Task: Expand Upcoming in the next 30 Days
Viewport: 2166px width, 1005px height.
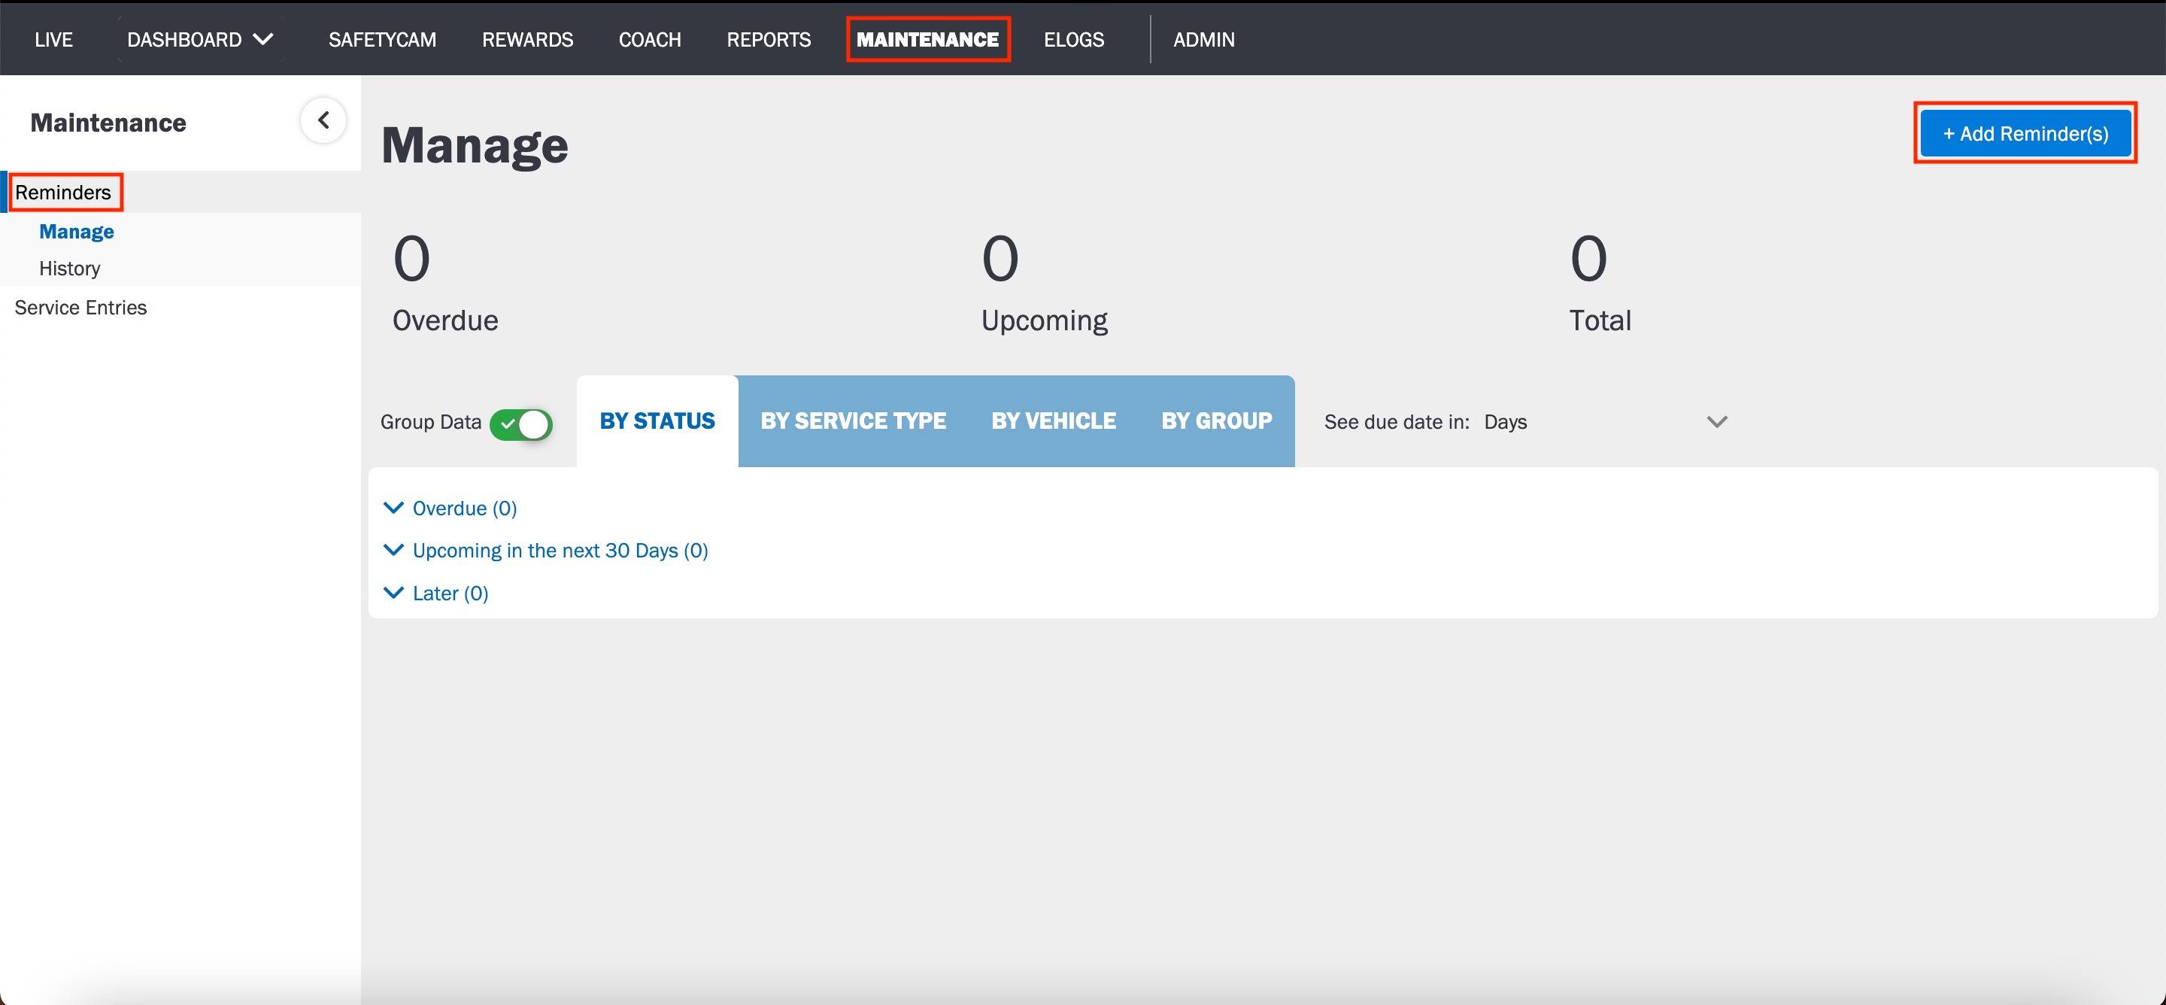Action: coord(546,550)
